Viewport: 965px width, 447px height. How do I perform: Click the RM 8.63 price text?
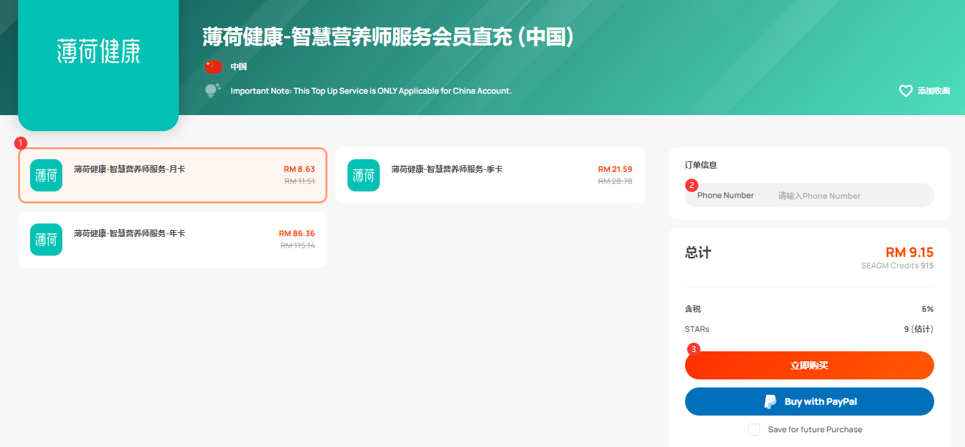pos(299,169)
